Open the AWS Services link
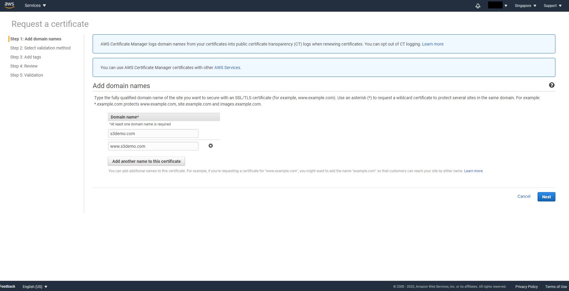Image resolution: width=569 pixels, height=291 pixels. point(227,68)
